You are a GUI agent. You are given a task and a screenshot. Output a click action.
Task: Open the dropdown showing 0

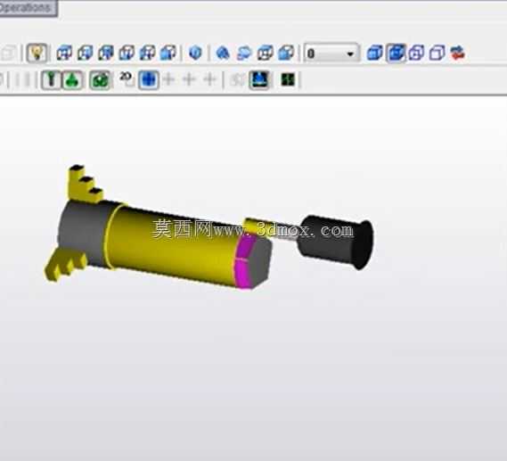(331, 54)
